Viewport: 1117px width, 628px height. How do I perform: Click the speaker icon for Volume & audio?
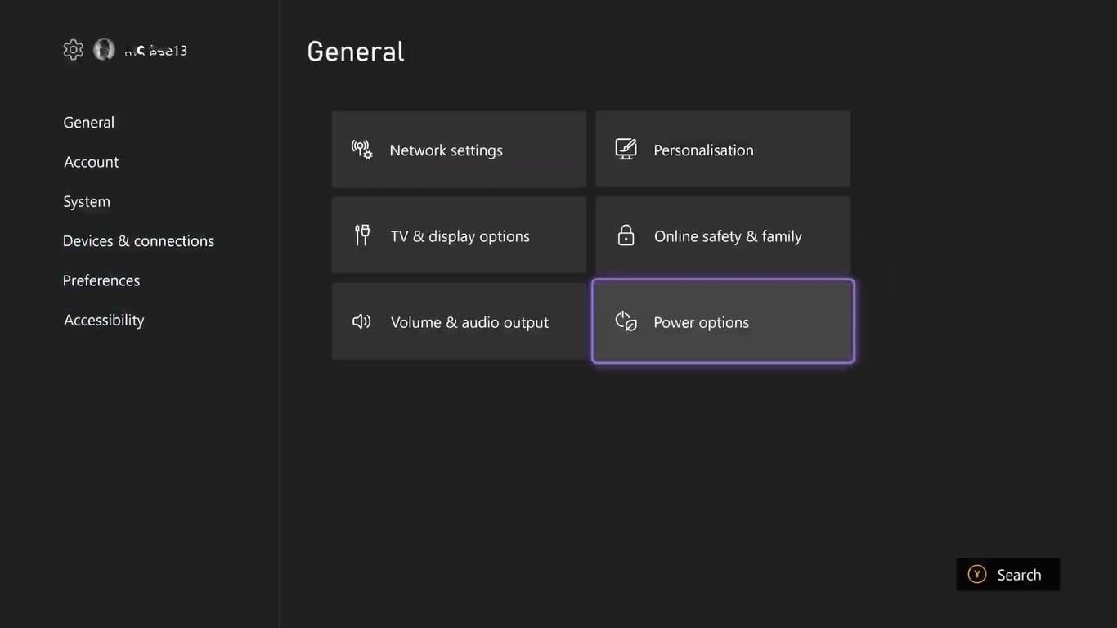click(361, 321)
